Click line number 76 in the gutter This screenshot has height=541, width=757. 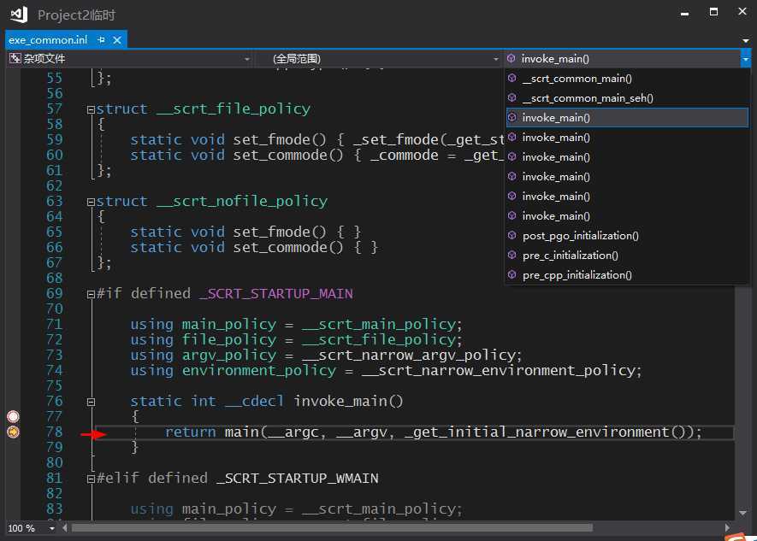tap(54, 401)
